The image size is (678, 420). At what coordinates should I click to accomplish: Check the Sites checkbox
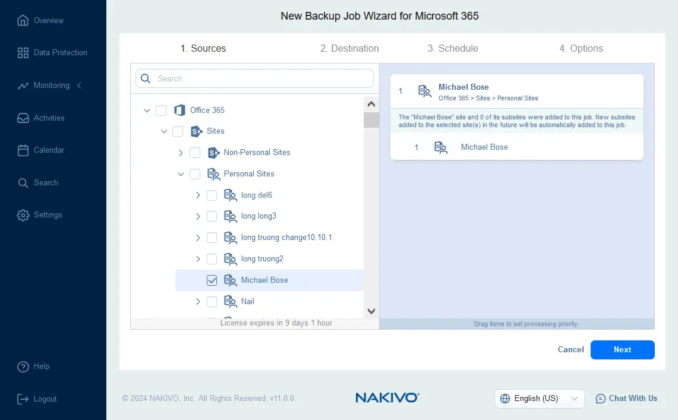point(178,131)
